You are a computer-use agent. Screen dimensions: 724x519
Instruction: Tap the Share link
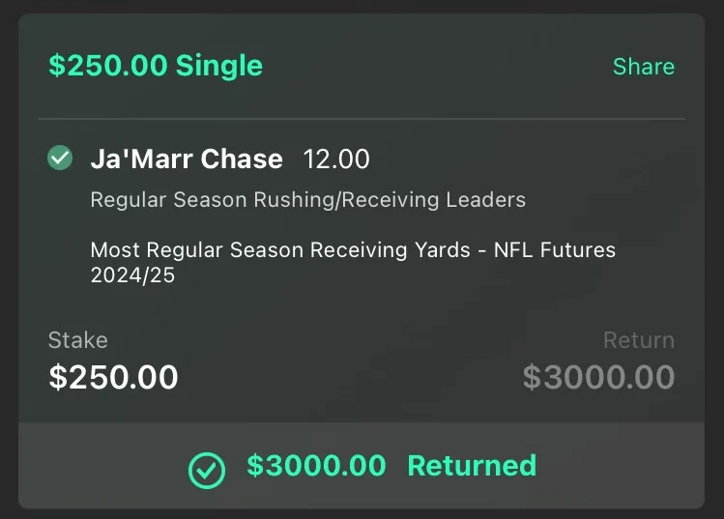pyautogui.click(x=644, y=67)
